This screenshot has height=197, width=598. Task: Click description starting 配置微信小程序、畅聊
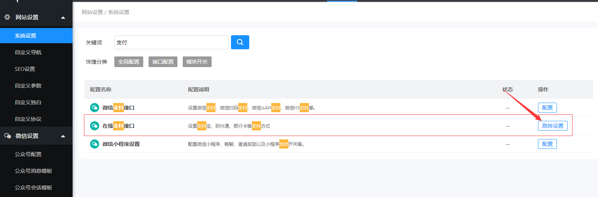click(246, 144)
